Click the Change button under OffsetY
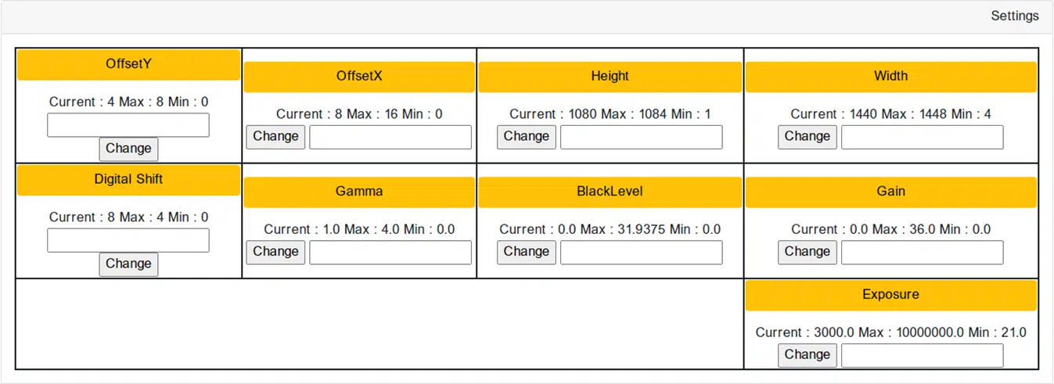1054x384 pixels. pyautogui.click(x=128, y=149)
